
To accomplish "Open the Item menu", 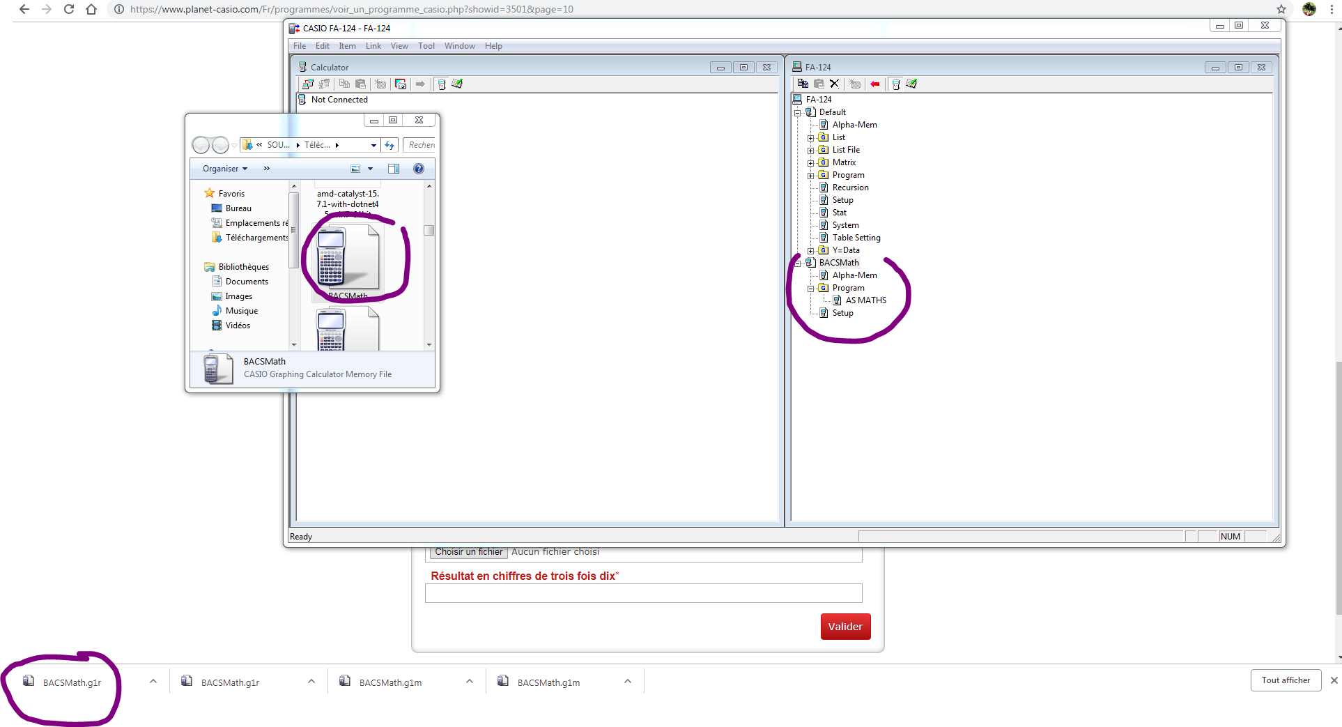I will pos(347,46).
